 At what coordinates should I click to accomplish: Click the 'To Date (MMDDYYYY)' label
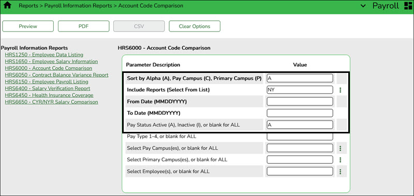pyautogui.click(x=154, y=113)
